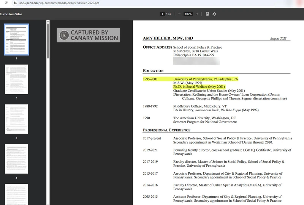Select the EDUCATION section heading
This screenshot has width=304, height=205.
point(153,71)
